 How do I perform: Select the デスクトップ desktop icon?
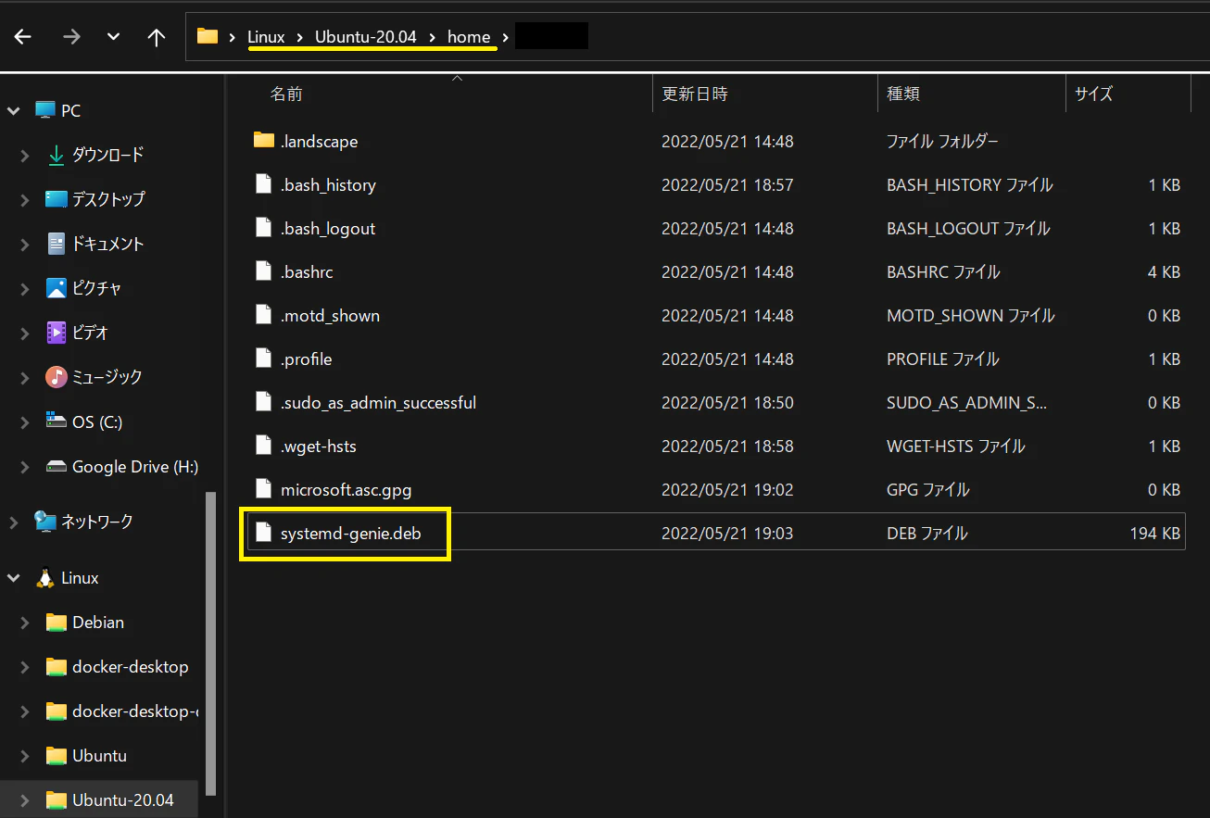[57, 199]
